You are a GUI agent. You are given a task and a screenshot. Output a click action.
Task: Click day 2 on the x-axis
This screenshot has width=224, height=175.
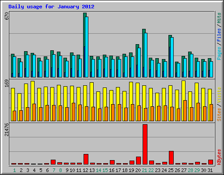(x=21, y=170)
